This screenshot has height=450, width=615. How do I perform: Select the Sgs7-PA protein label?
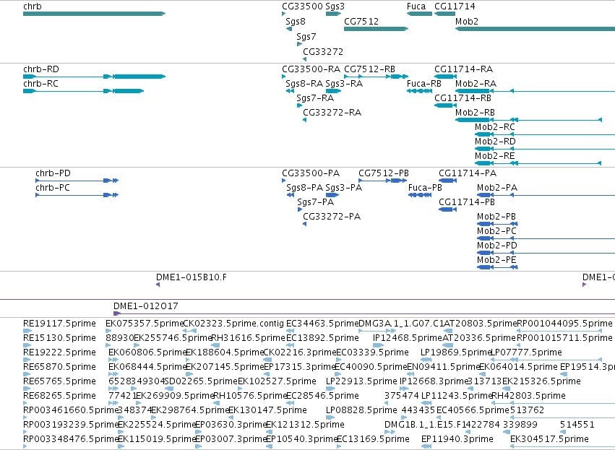(x=315, y=203)
